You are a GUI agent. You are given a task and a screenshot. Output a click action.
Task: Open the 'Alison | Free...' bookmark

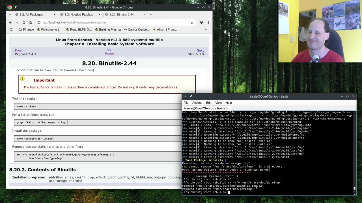tap(165, 30)
